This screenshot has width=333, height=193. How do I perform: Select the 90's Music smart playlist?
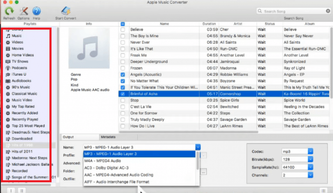(x=21, y=87)
